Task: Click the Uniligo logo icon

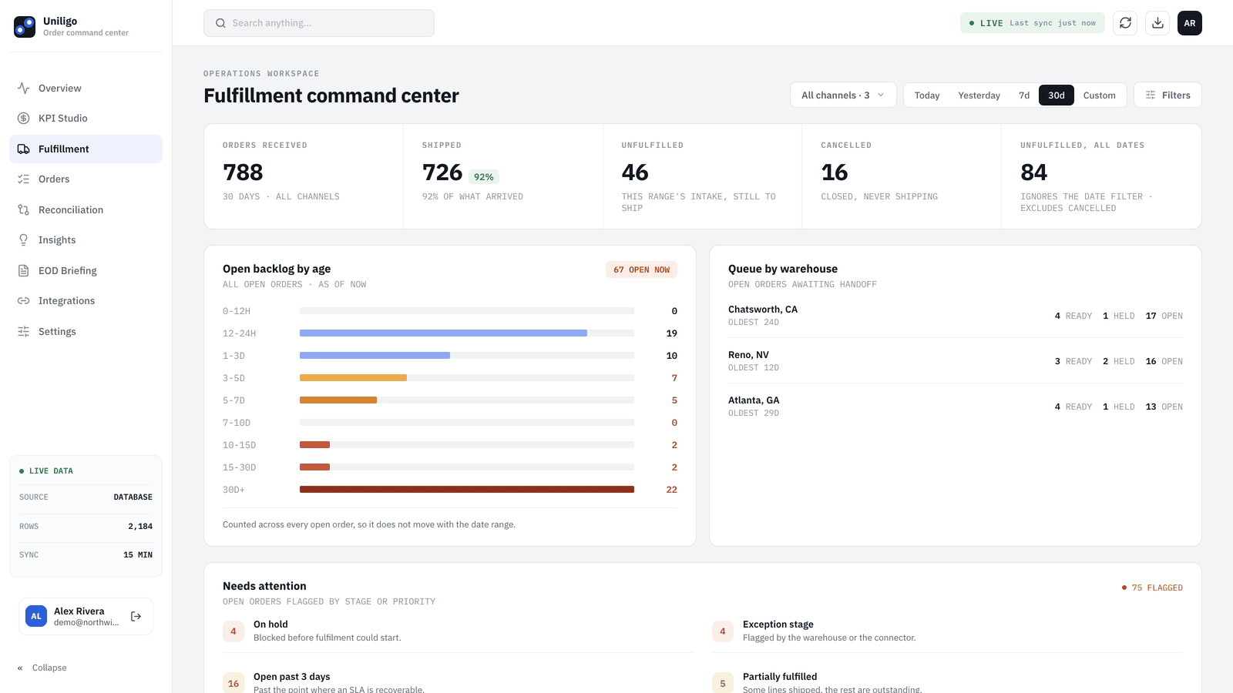Action: [x=25, y=27]
